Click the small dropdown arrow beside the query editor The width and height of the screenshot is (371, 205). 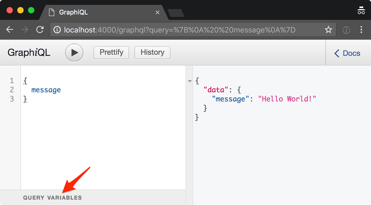[190, 81]
